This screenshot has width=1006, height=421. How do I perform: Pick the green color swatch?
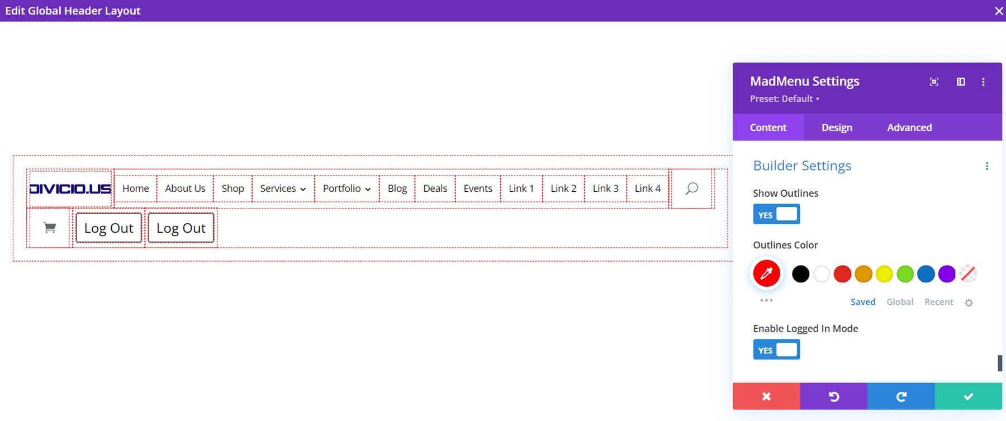coord(905,274)
